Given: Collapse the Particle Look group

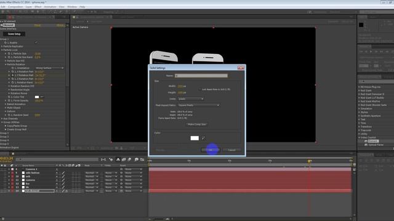Looking at the screenshot, I should 2,50.
